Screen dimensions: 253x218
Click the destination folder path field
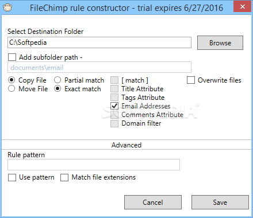coord(99,42)
